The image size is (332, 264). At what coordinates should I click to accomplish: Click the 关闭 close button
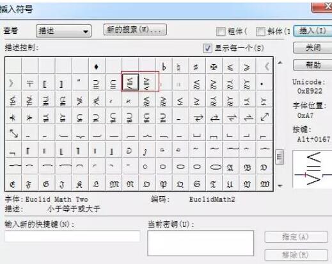[313, 47]
